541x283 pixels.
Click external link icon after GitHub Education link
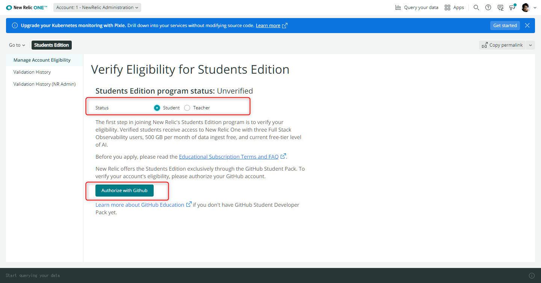189,204
